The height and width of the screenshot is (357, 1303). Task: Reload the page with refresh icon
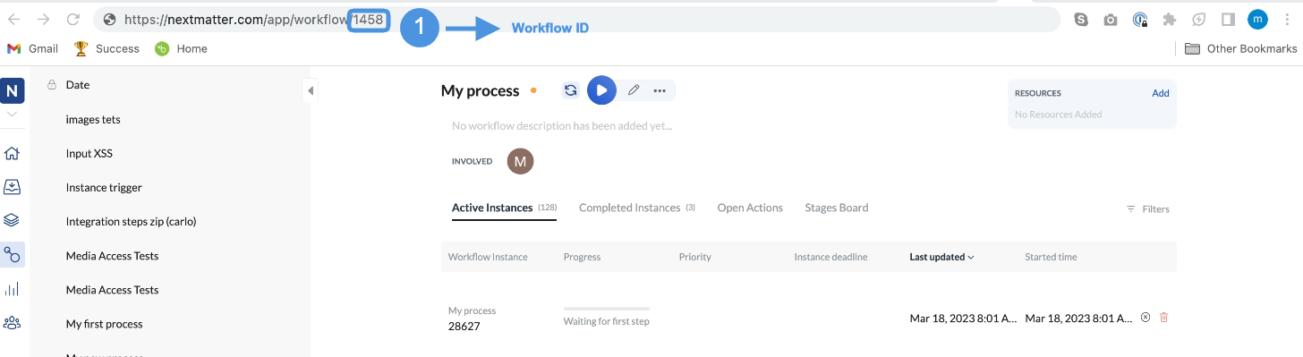(x=73, y=19)
